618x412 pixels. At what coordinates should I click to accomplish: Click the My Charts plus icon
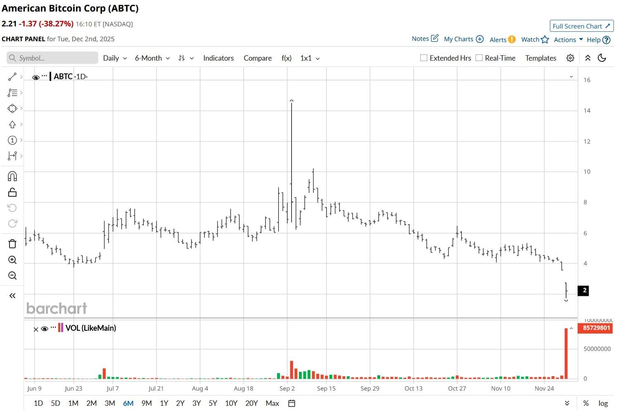coord(480,39)
